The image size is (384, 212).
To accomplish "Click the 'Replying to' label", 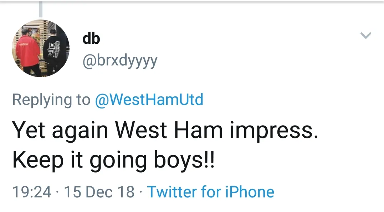I will click(51, 100).
